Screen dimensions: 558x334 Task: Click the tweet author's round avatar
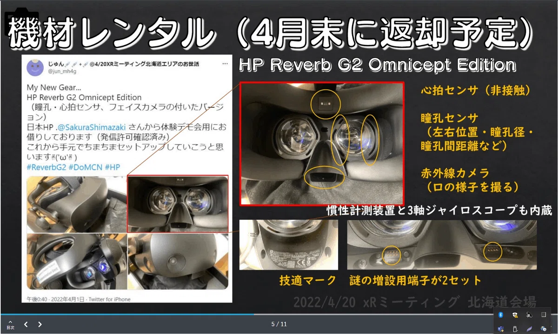pos(35,68)
